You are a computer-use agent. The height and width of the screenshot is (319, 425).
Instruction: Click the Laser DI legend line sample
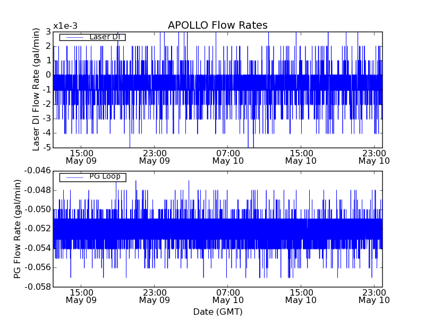pyautogui.click(x=74, y=37)
